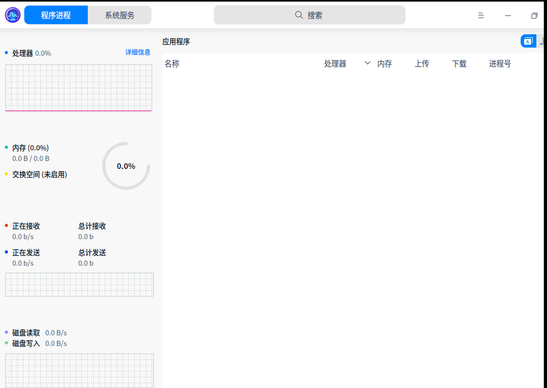Focus the 搜索 search field

pos(309,15)
